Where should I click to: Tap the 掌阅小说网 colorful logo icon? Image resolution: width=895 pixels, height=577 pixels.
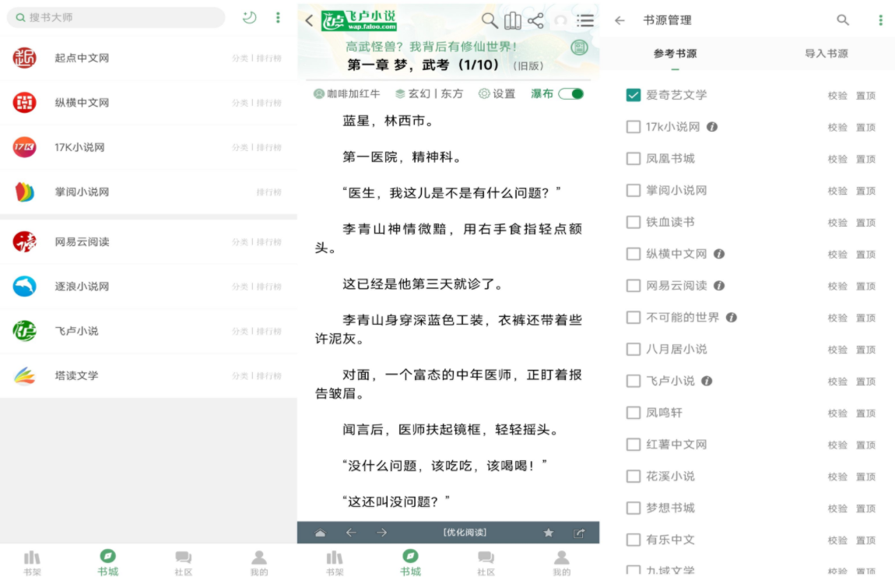coord(25,192)
